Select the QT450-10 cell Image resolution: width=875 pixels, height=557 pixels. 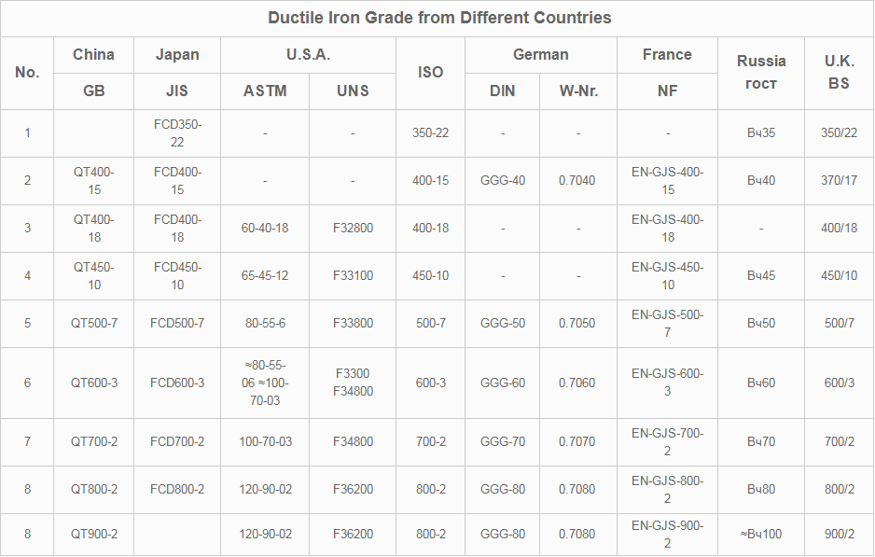tap(93, 275)
